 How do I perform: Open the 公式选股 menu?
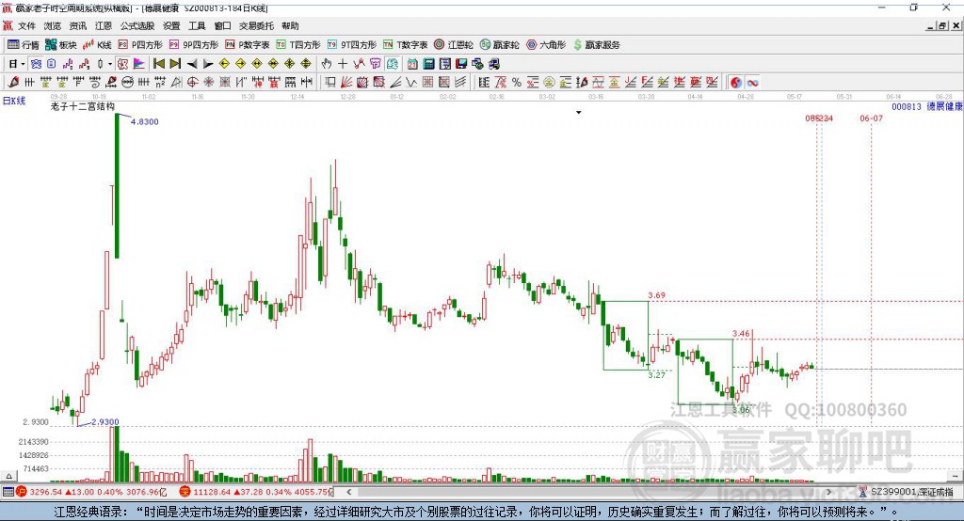pos(137,25)
